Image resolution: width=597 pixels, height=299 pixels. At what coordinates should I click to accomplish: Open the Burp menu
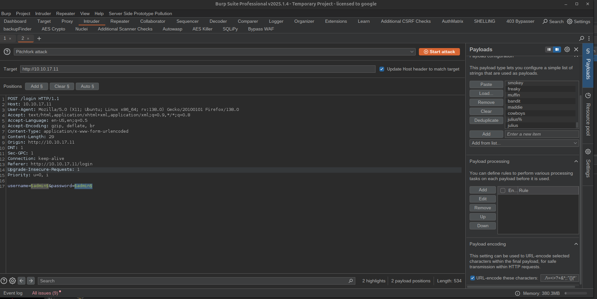[x=6, y=13]
